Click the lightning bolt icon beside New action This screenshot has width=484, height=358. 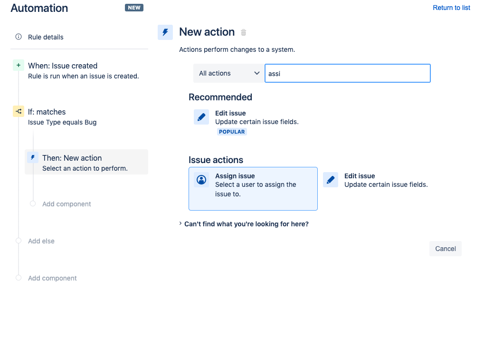coord(165,32)
